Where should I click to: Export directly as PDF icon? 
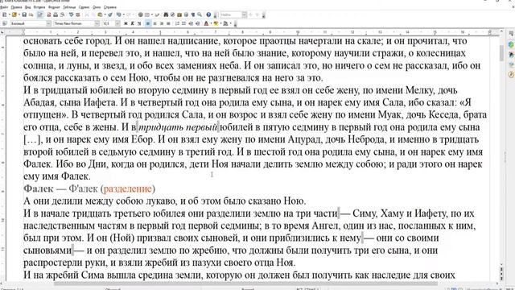point(49,14)
